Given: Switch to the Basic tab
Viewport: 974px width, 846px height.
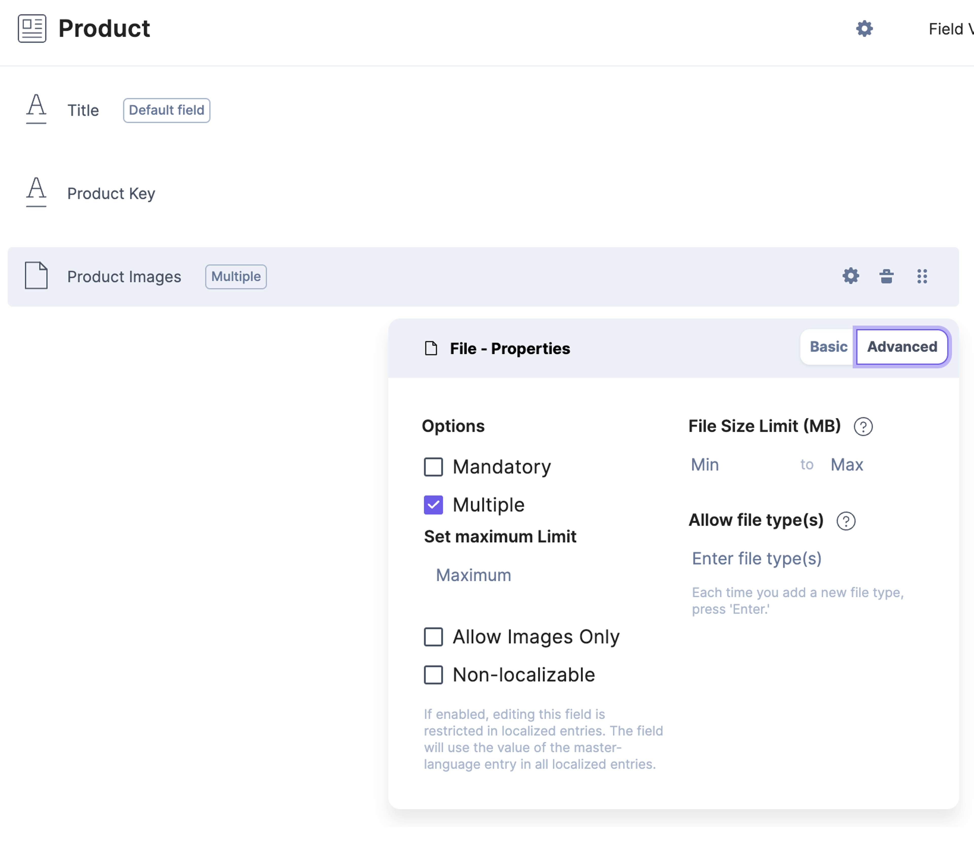Looking at the screenshot, I should click(828, 346).
